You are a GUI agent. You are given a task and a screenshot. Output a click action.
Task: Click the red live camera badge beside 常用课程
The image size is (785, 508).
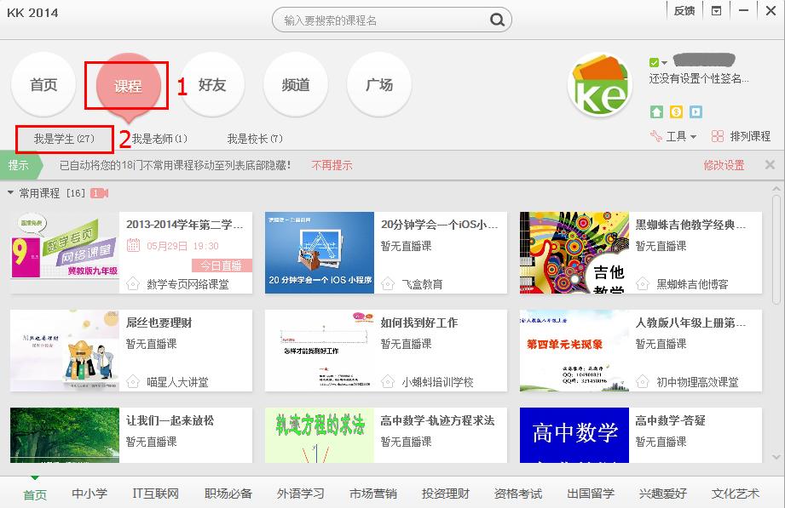tap(100, 193)
